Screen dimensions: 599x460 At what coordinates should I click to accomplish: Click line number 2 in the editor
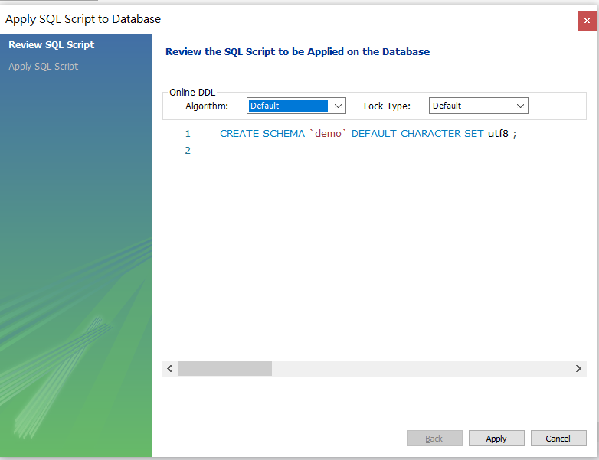tap(188, 151)
